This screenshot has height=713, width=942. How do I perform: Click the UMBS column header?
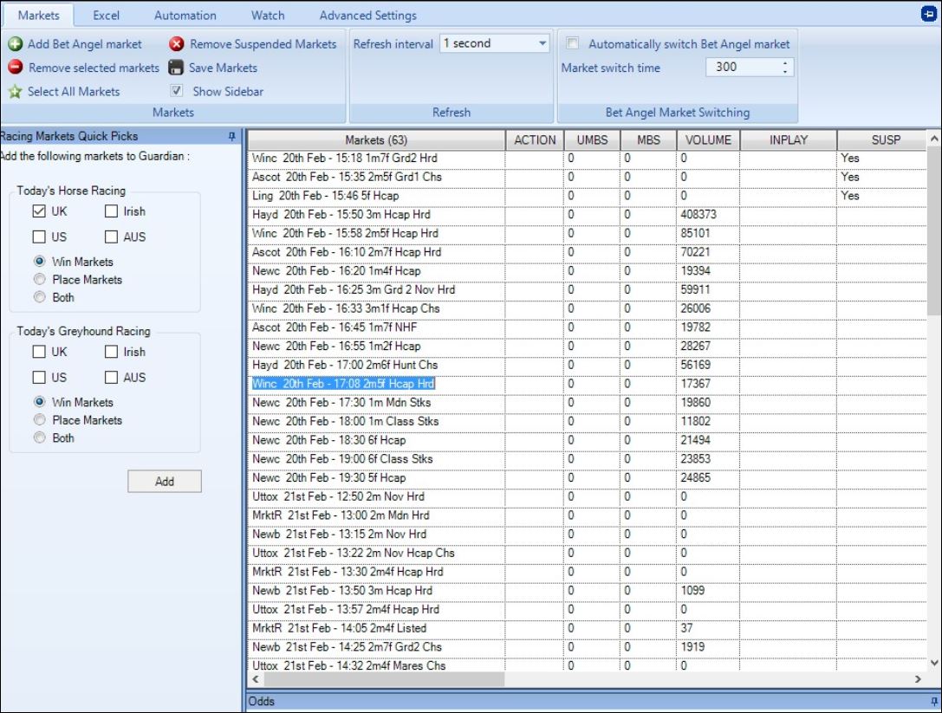click(593, 140)
